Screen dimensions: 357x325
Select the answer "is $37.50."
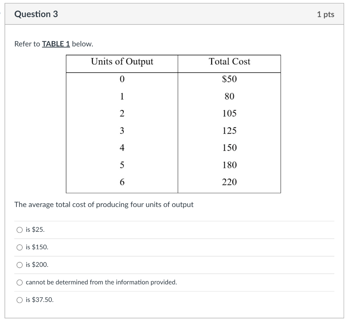20,300
